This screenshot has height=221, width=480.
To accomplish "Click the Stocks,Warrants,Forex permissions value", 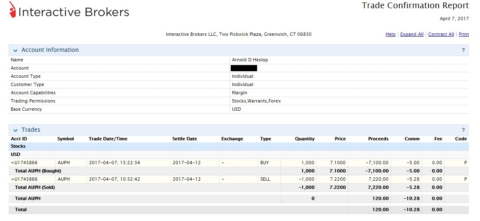I will pyautogui.click(x=256, y=101).
